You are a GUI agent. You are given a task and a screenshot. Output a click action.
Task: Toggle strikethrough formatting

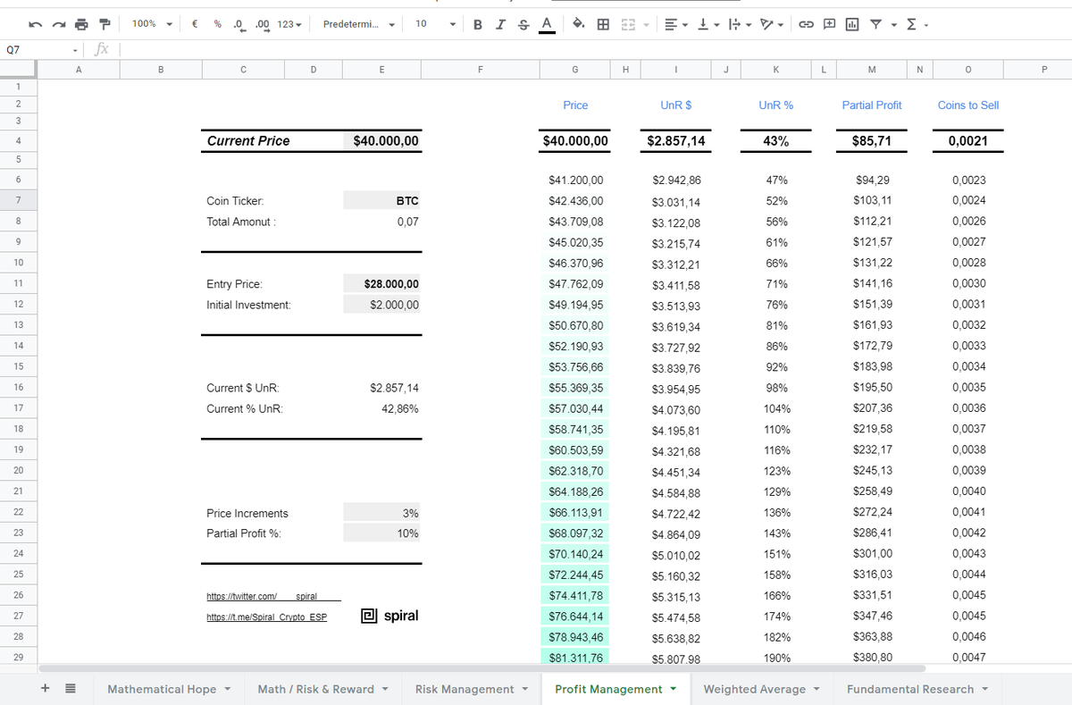pos(523,24)
